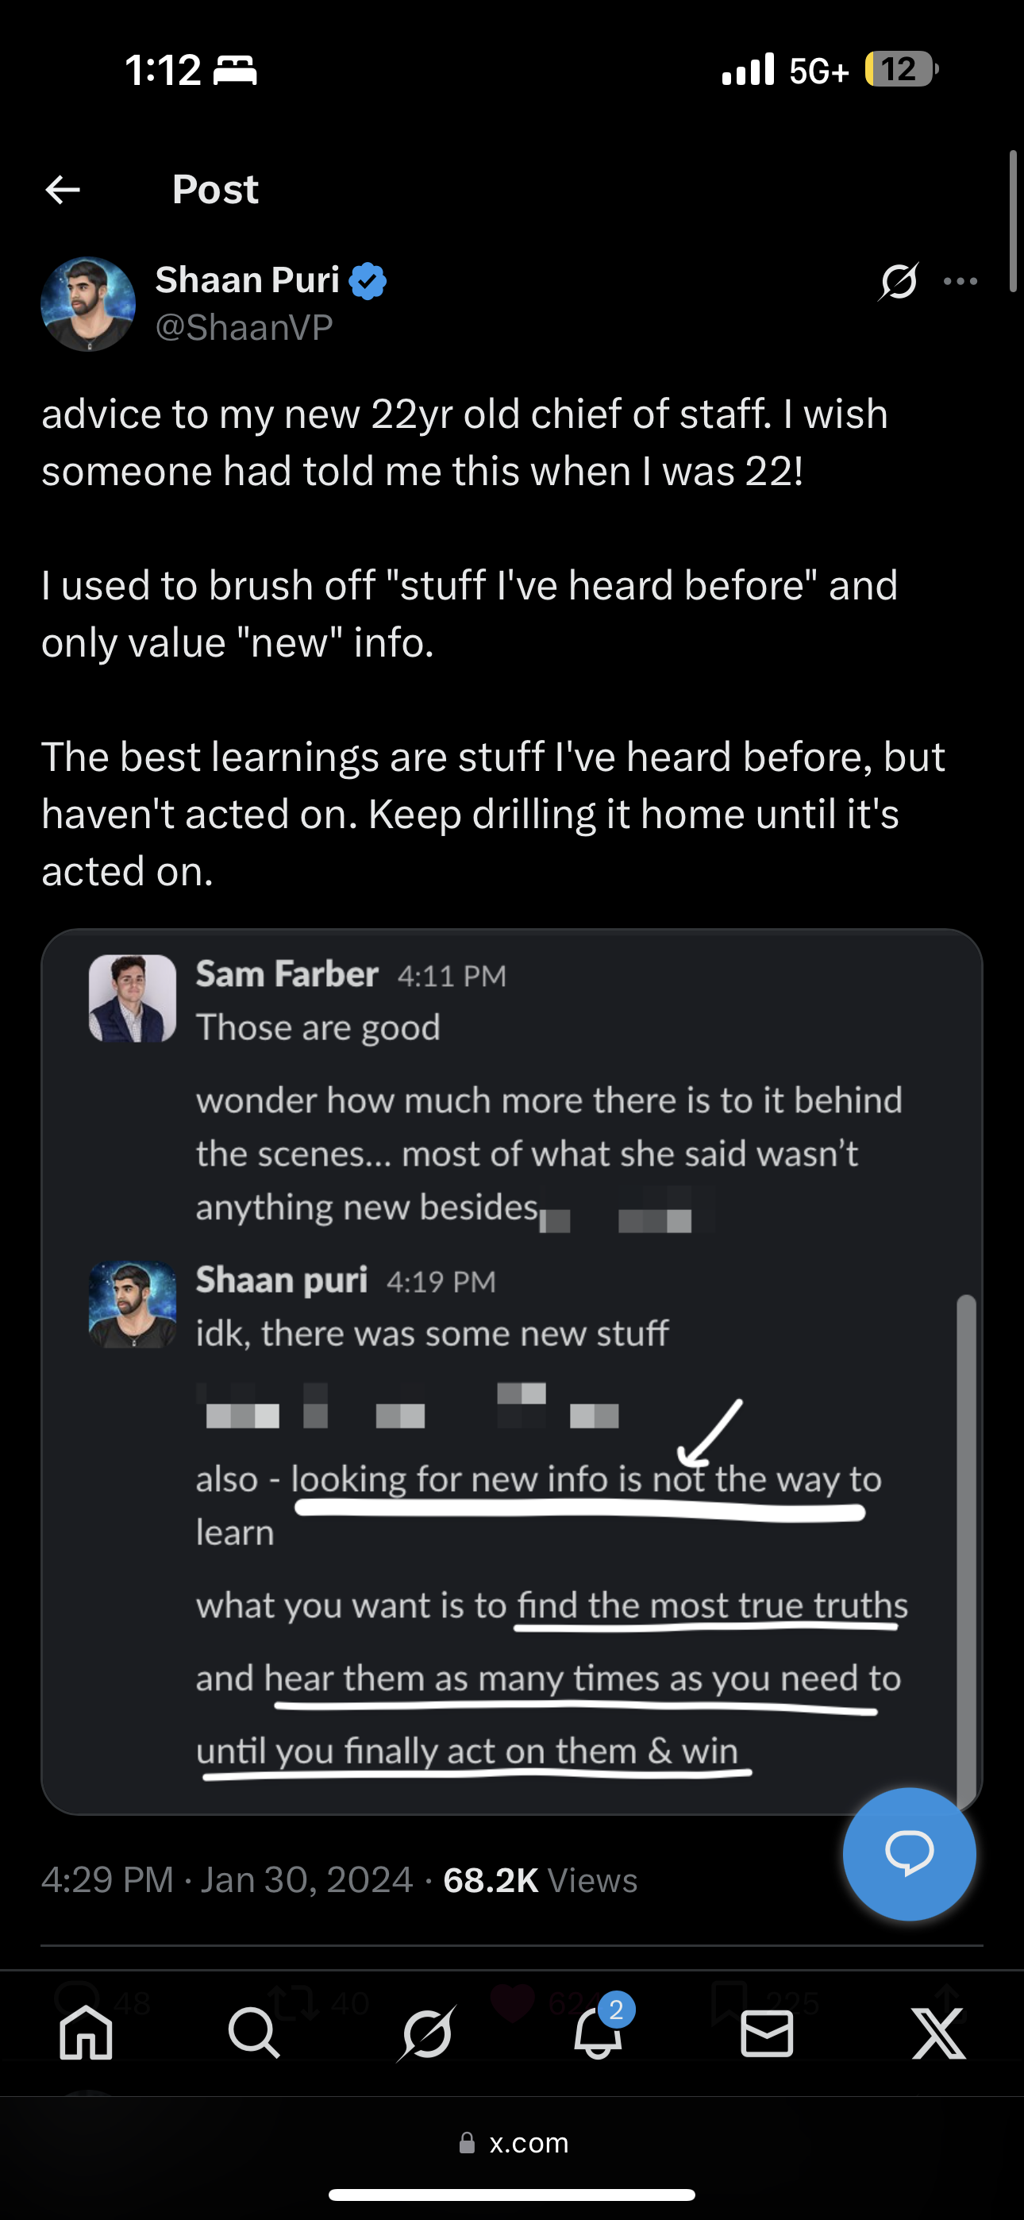The width and height of the screenshot is (1024, 2220).
Task: Open the Search tab
Action: click(x=254, y=2034)
